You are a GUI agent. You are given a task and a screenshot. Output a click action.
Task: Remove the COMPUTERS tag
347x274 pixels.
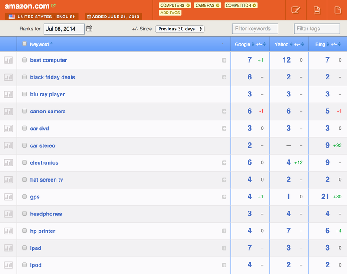click(188, 5)
